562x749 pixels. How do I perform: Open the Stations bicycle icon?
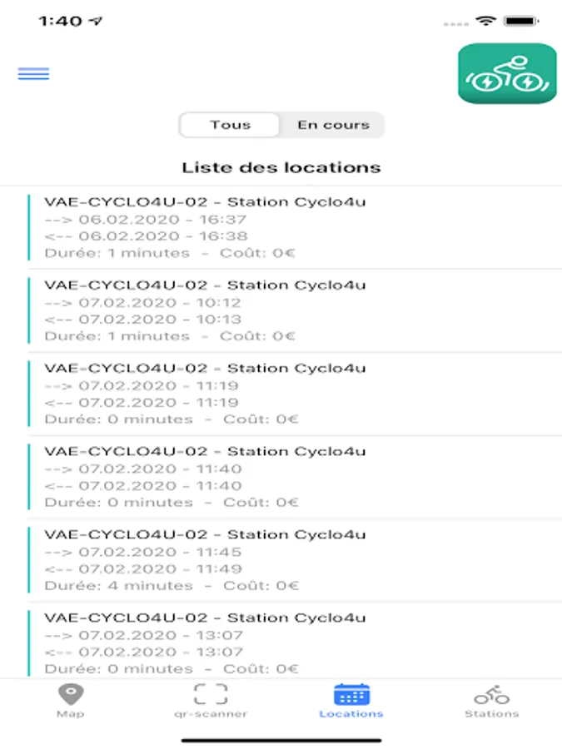click(491, 694)
